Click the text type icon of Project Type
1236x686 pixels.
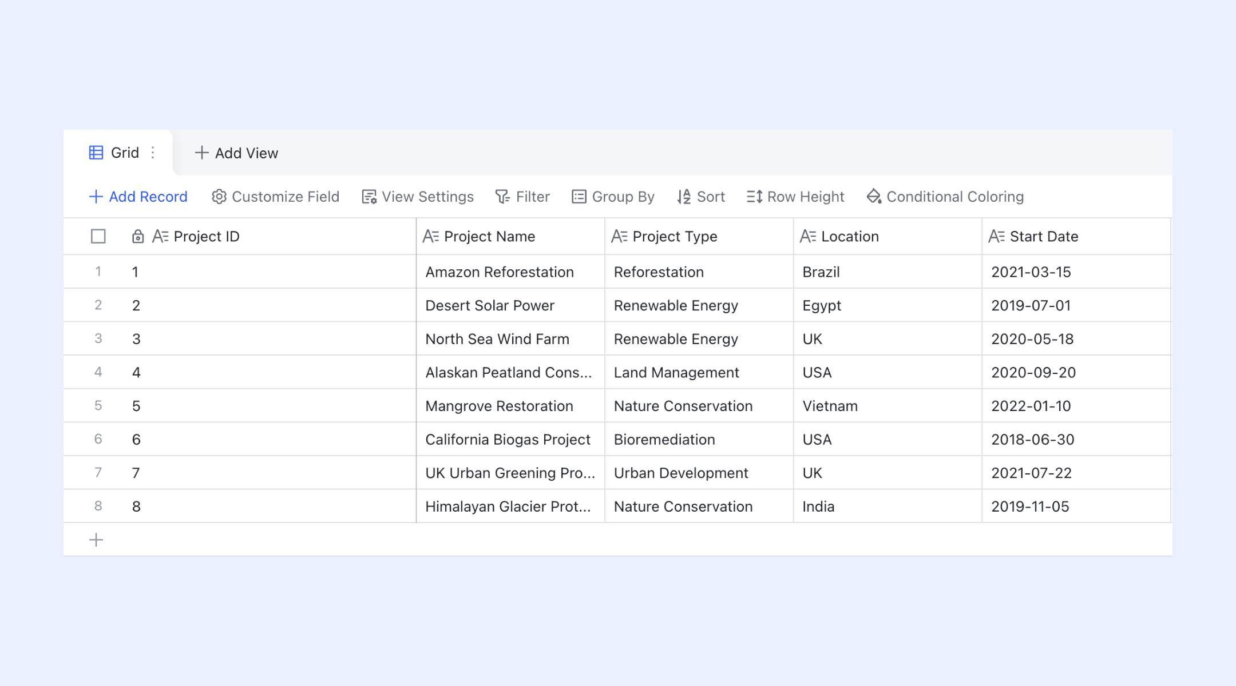[x=619, y=236]
